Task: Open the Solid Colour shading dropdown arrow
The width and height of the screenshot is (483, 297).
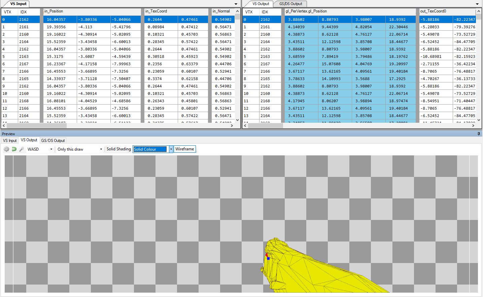Action: tap(171, 149)
